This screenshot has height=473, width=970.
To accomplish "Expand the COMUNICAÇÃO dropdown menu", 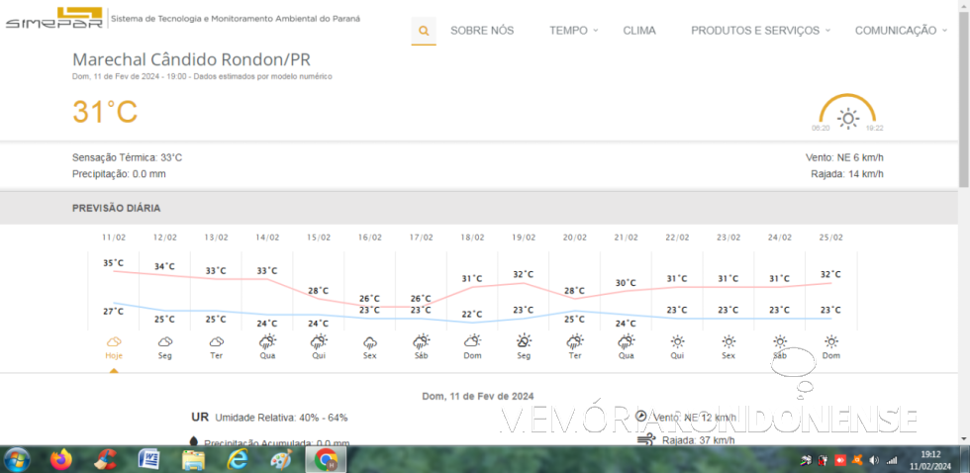I will pyautogui.click(x=900, y=31).
